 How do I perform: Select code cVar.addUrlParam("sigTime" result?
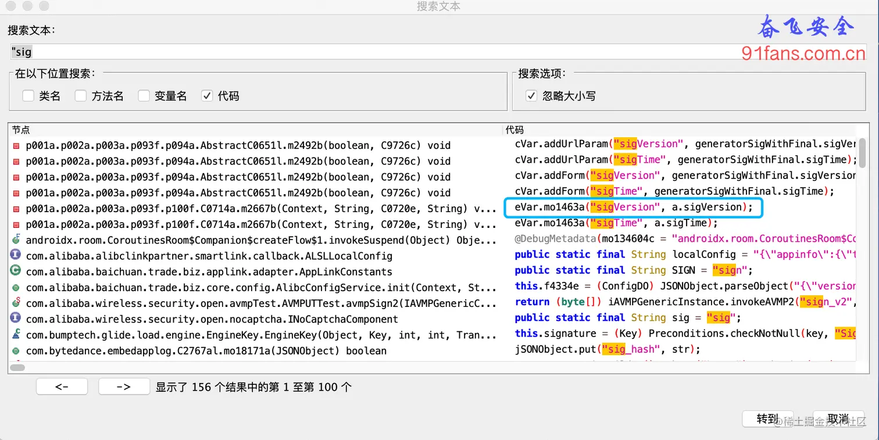point(685,160)
